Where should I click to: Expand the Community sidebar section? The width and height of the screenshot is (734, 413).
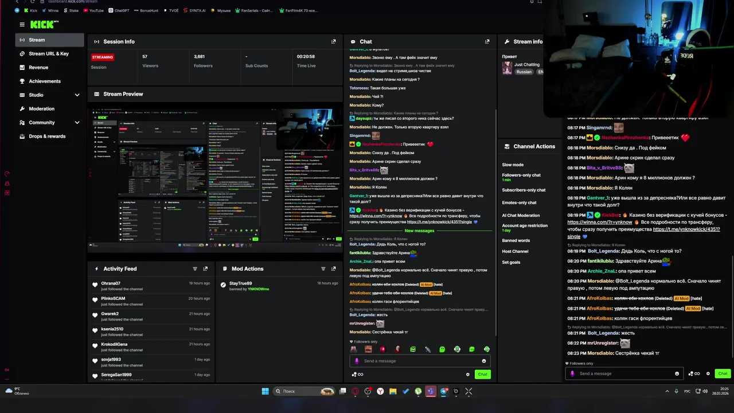tap(77, 122)
